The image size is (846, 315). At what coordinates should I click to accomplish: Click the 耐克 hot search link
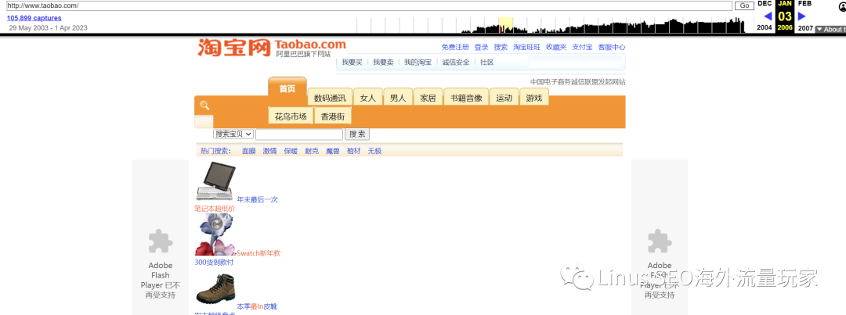coord(312,152)
